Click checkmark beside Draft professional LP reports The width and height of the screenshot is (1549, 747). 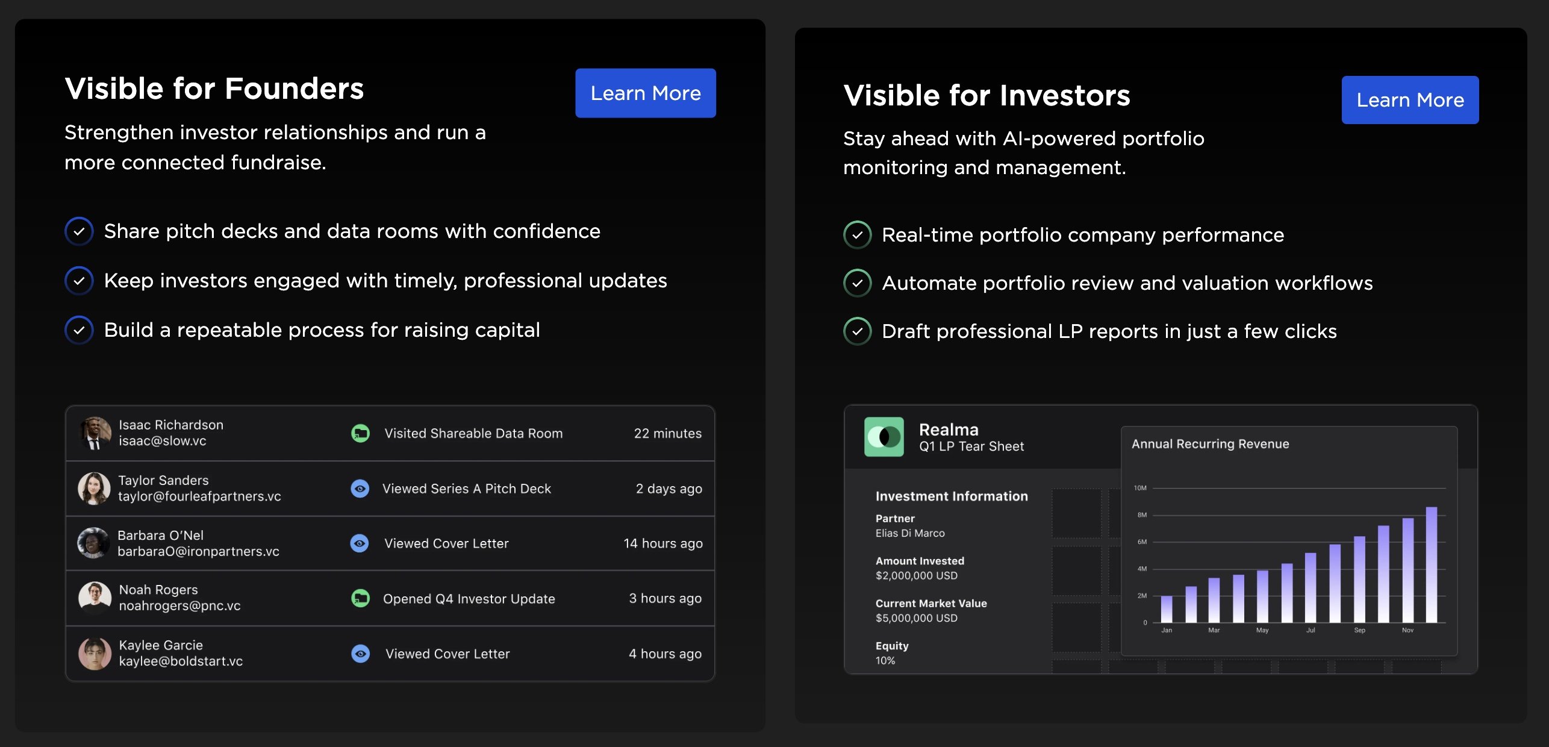(x=857, y=331)
